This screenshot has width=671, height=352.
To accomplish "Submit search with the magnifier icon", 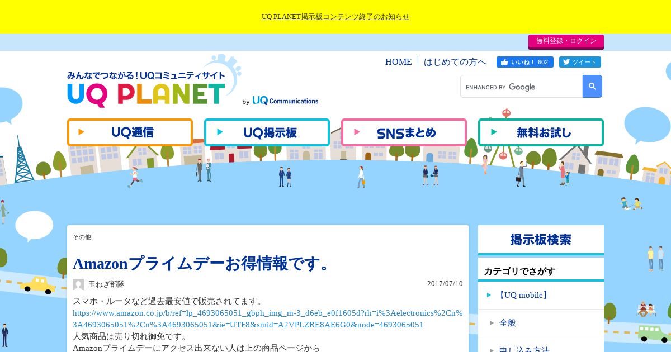I will 592,87.
